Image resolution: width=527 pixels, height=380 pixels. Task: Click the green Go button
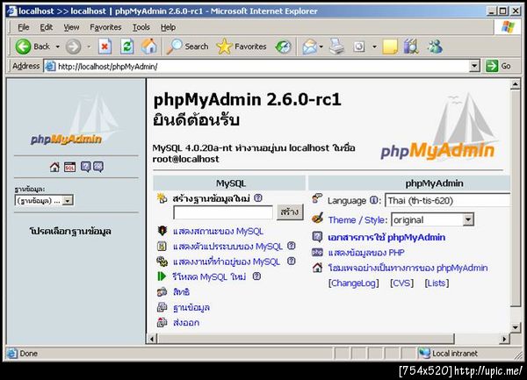tap(498, 66)
